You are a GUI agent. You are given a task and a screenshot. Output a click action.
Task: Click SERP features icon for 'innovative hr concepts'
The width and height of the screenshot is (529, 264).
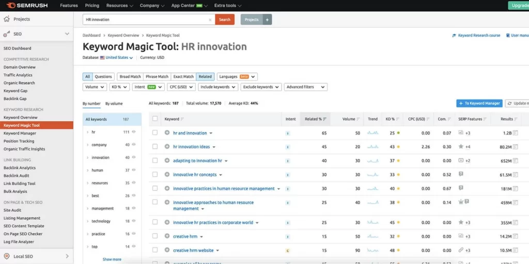click(x=461, y=174)
